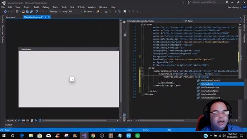Click the New Project toolbar icon

(17, 12)
